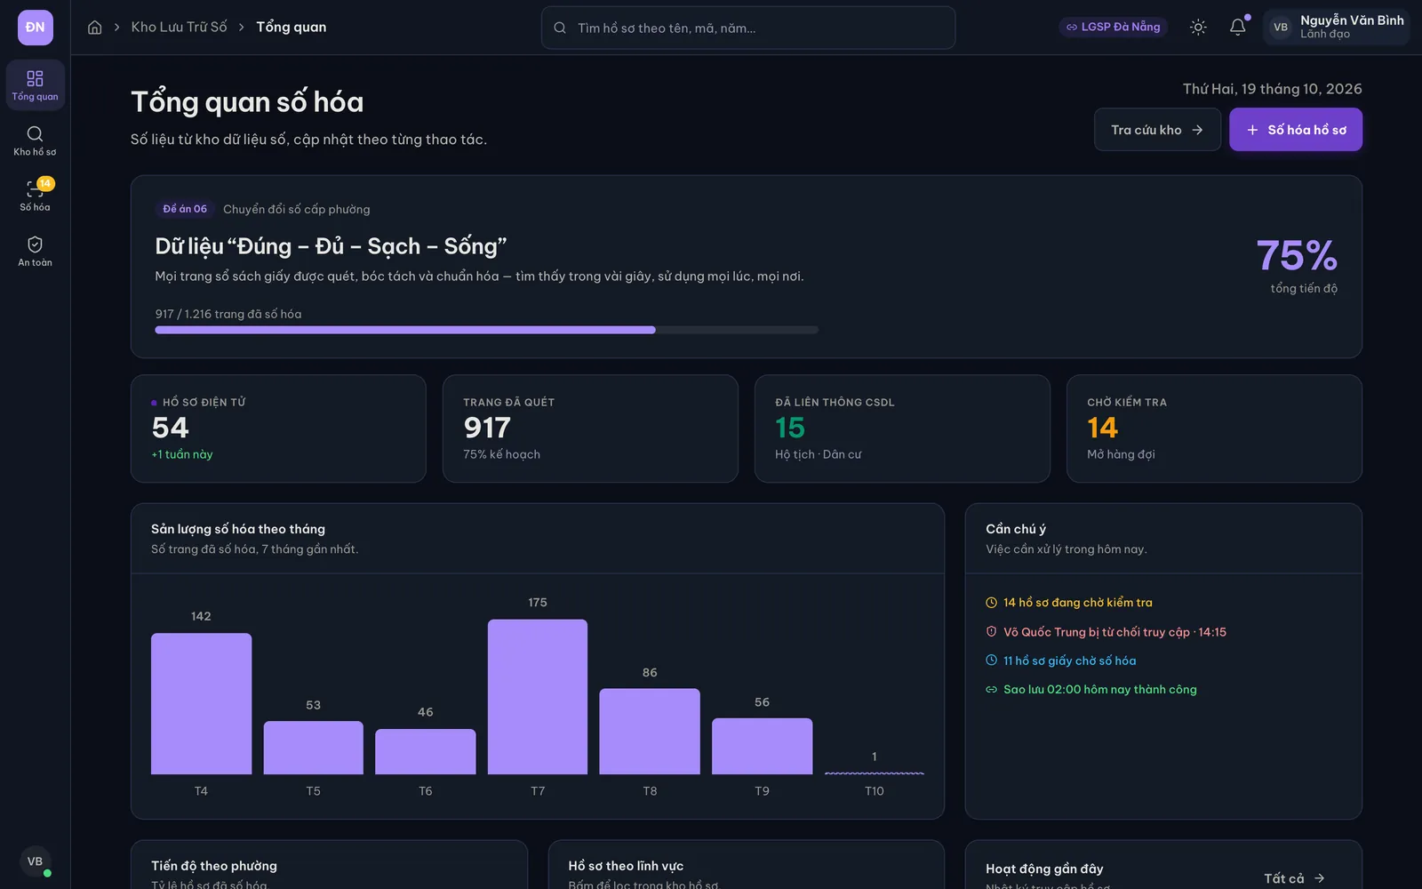Click Tra cứu kho button
Screen dimensions: 1422x889
tap(1157, 130)
